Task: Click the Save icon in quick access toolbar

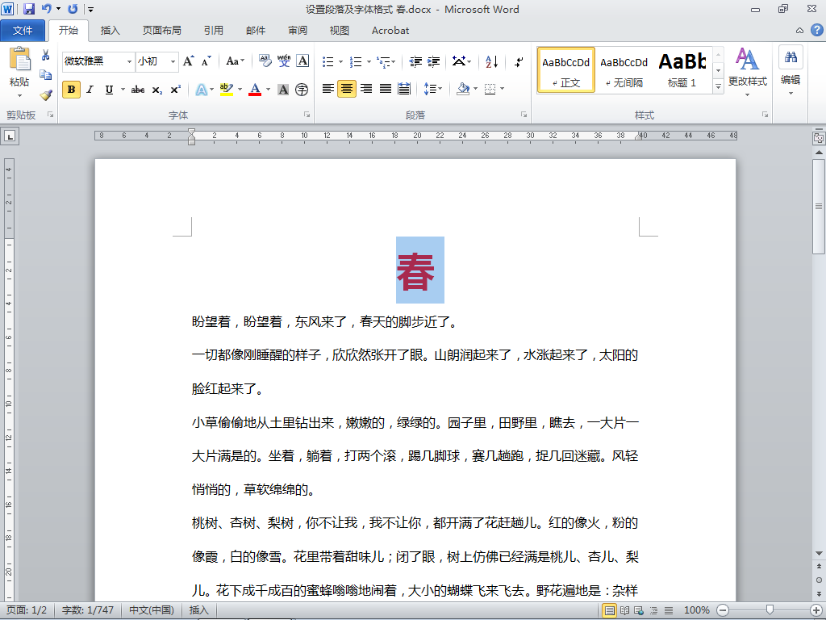Action: pos(29,9)
